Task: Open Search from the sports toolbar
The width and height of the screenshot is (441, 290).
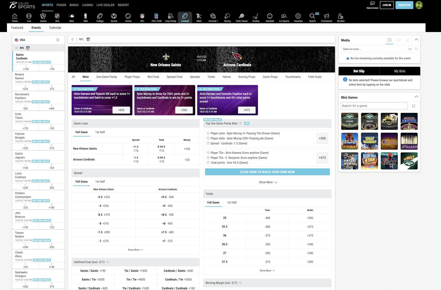Action: point(312,17)
